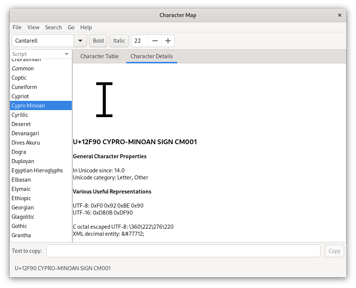Switch to the Character Table tab
The width and height of the screenshot is (356, 288).
tap(99, 56)
